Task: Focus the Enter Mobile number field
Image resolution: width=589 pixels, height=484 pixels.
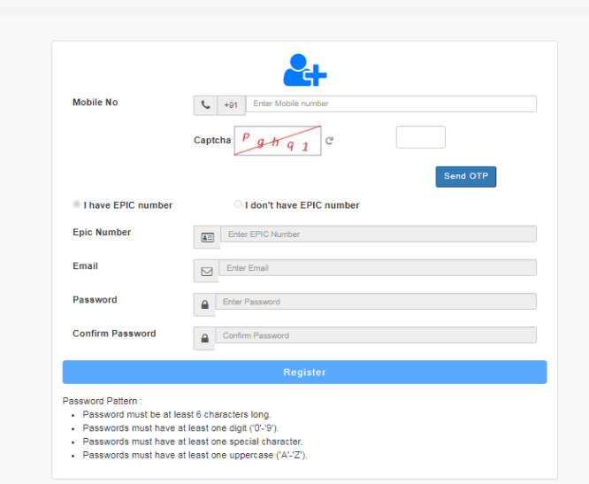Action: pyautogui.click(x=390, y=104)
